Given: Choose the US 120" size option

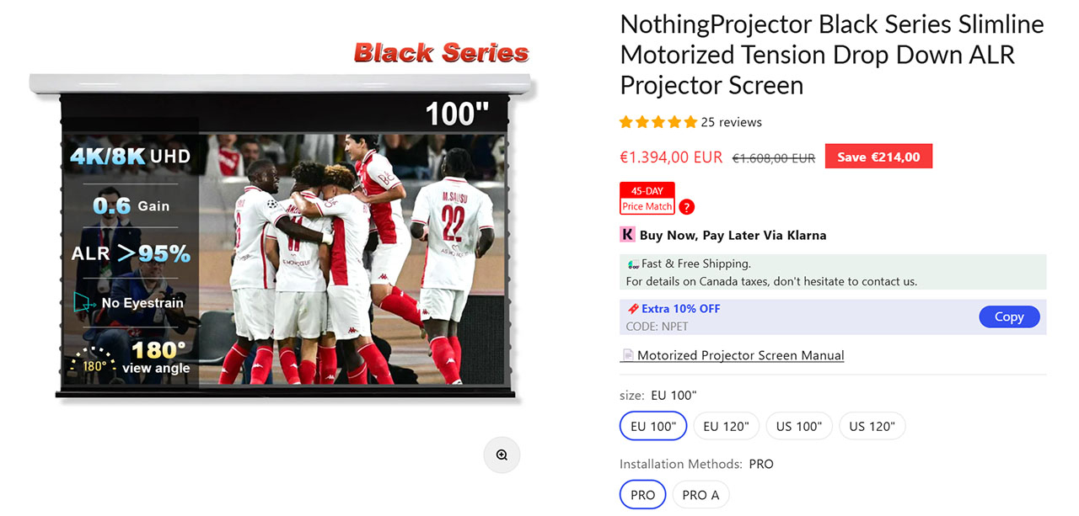Looking at the screenshot, I should [872, 426].
